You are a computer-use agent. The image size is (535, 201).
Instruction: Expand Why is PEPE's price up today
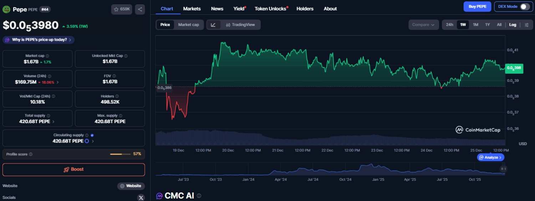(x=39, y=40)
